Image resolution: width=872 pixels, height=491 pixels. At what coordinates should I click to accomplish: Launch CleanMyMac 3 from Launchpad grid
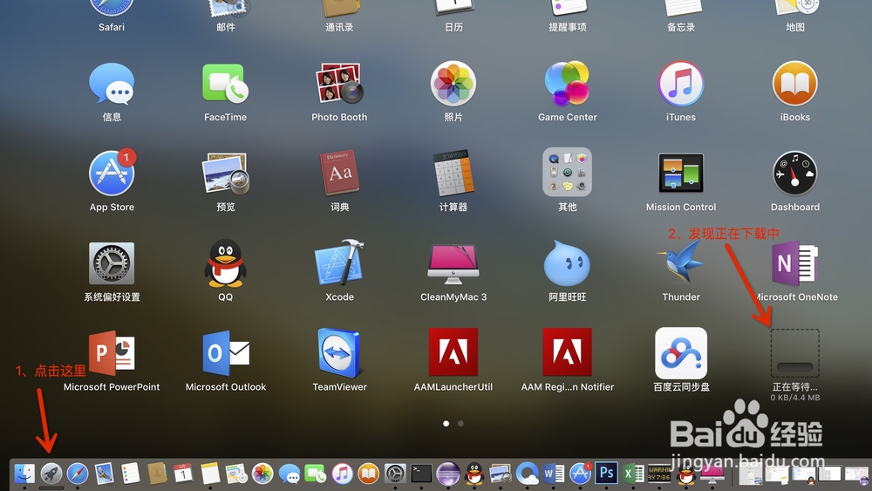(453, 264)
